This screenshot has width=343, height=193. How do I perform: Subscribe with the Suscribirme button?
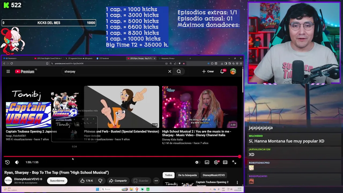57,181
